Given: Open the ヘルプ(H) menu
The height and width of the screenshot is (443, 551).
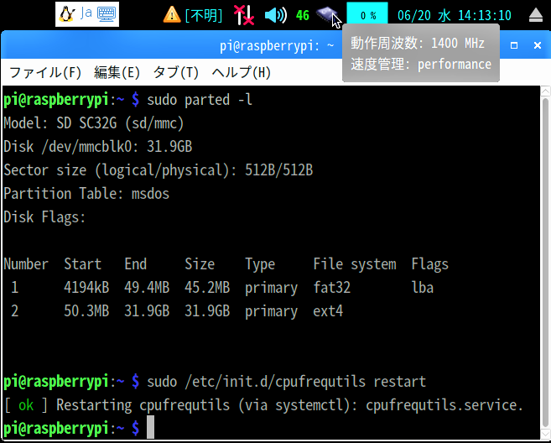Looking at the screenshot, I should [242, 73].
